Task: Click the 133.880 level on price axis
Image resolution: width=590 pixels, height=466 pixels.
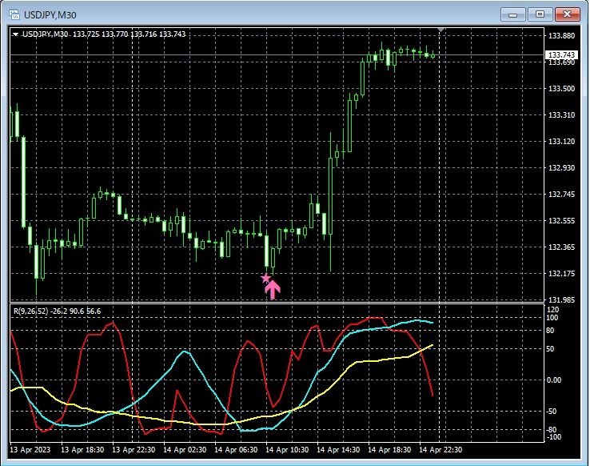Action: 560,36
